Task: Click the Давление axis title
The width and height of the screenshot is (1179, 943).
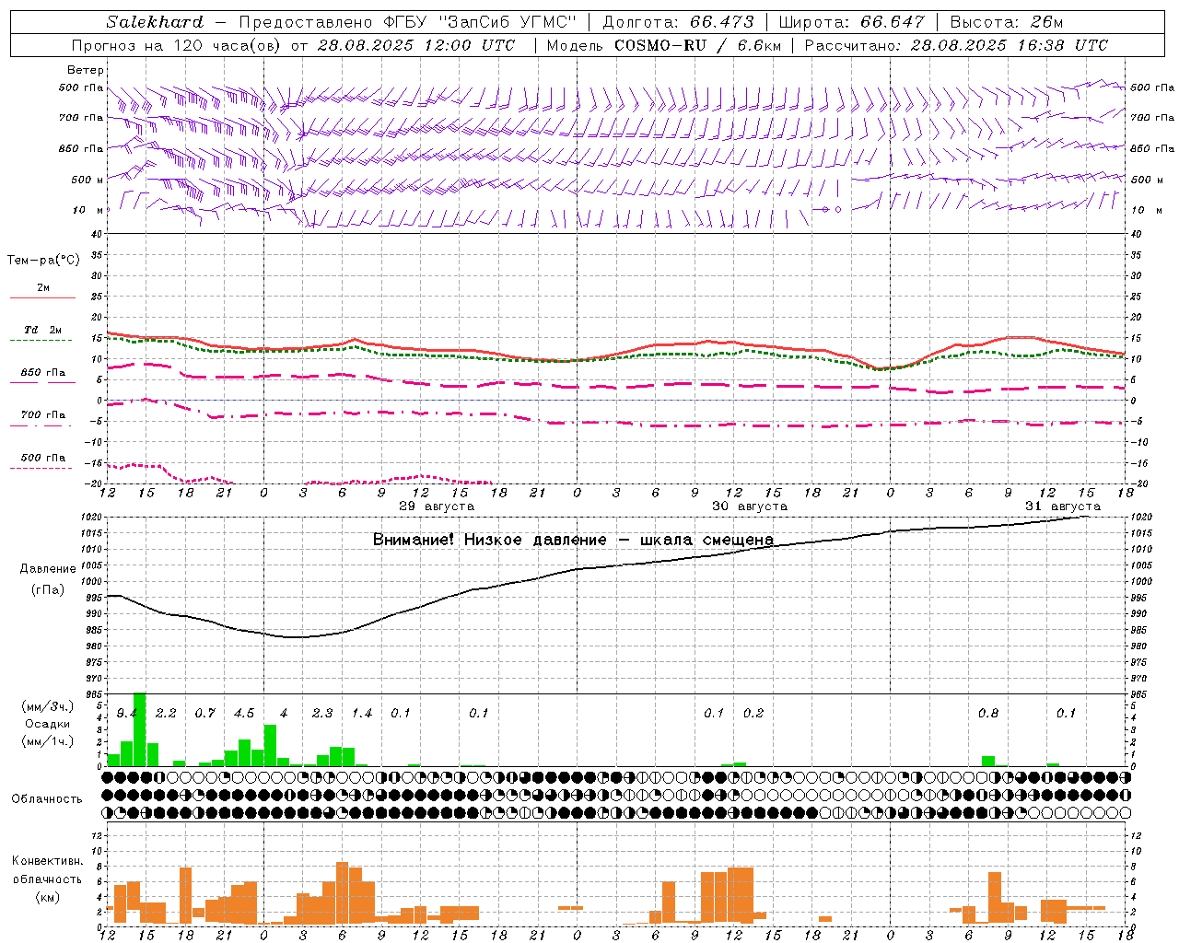Action: pyautogui.click(x=48, y=569)
